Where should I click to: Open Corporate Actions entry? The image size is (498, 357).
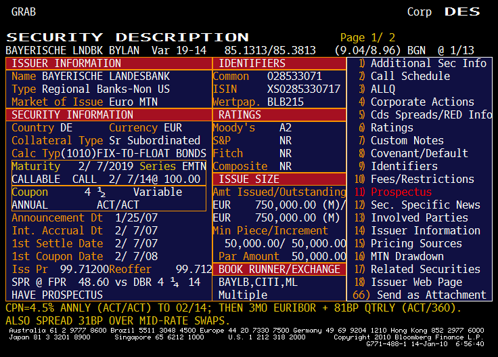422,102
